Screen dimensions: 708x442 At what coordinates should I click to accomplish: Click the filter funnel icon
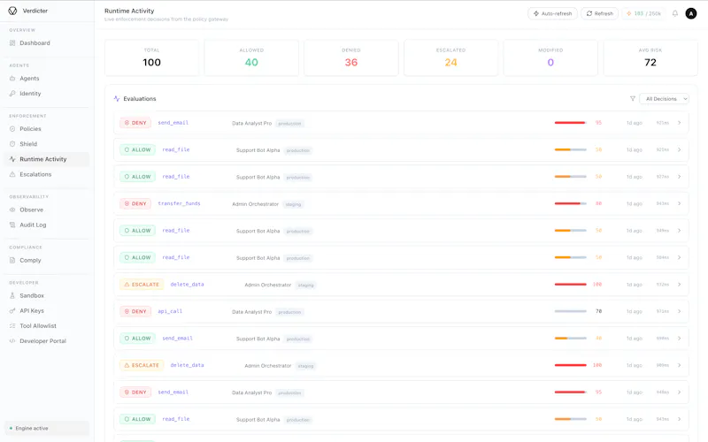[633, 98]
